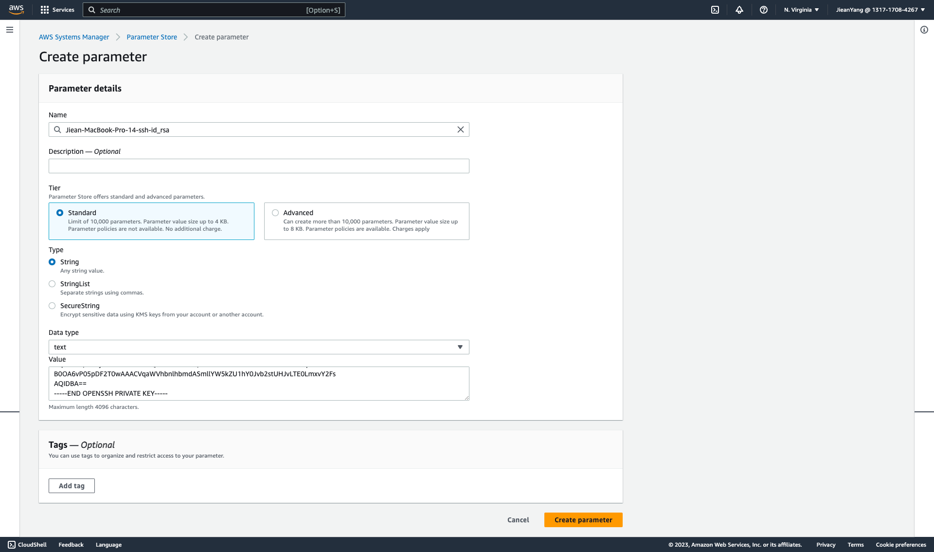
Task: Open Cookie preferences in footer
Action: (901, 545)
